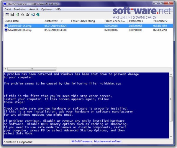Click the Save Selected Items floppy icon
Viewport: 177px width, 148px height.
point(12,15)
